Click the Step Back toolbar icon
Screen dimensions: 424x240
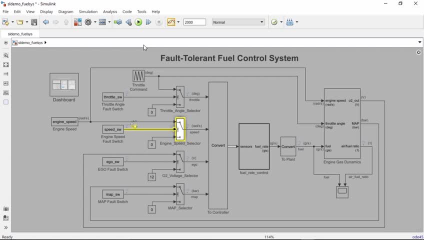pyautogui.click(x=128, y=22)
